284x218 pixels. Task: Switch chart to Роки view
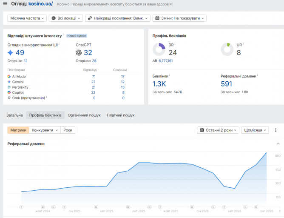pyautogui.click(x=68, y=130)
